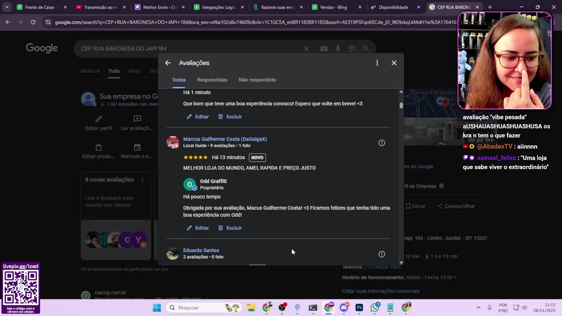562x316 pixels.
Task: Select Editar perfil in business panel
Action: pos(99,123)
